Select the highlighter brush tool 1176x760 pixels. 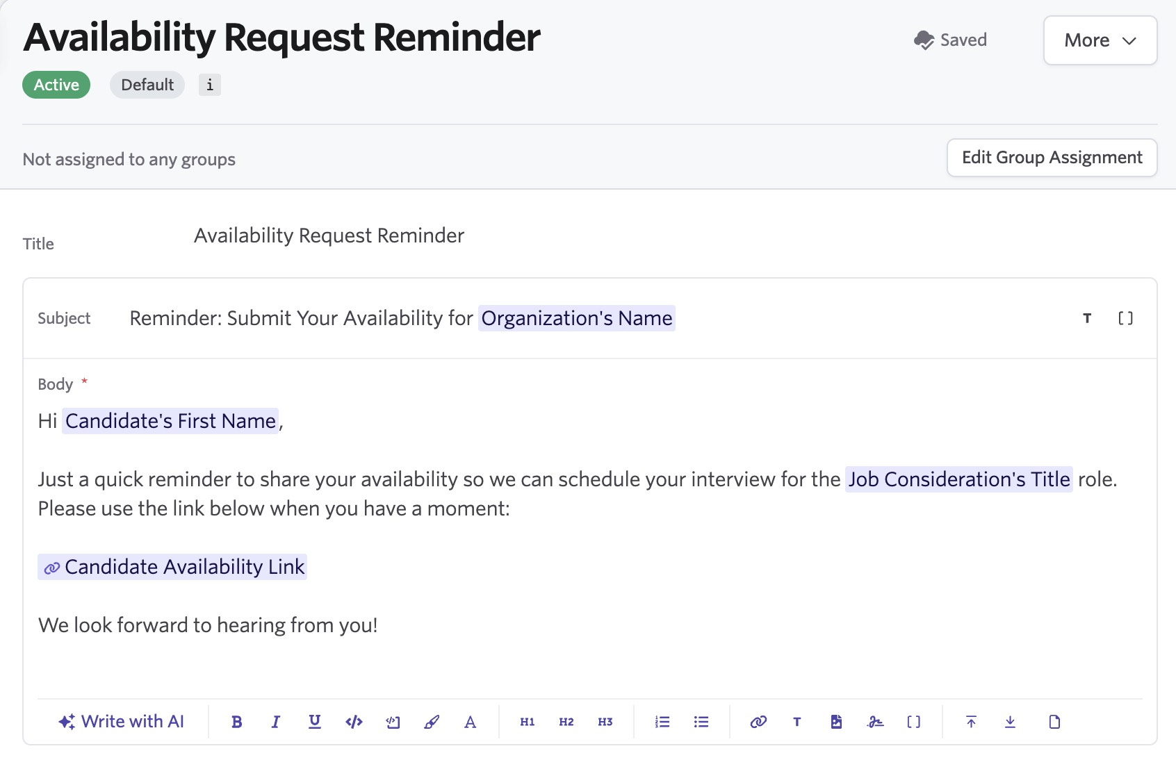click(x=432, y=722)
